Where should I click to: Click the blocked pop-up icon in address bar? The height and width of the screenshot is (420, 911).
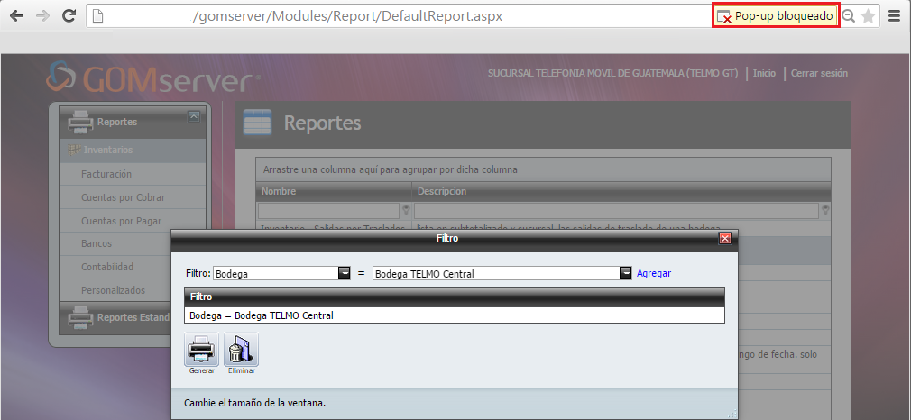click(x=722, y=16)
